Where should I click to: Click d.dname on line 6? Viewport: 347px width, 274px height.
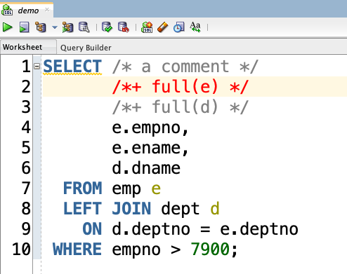coord(146,168)
